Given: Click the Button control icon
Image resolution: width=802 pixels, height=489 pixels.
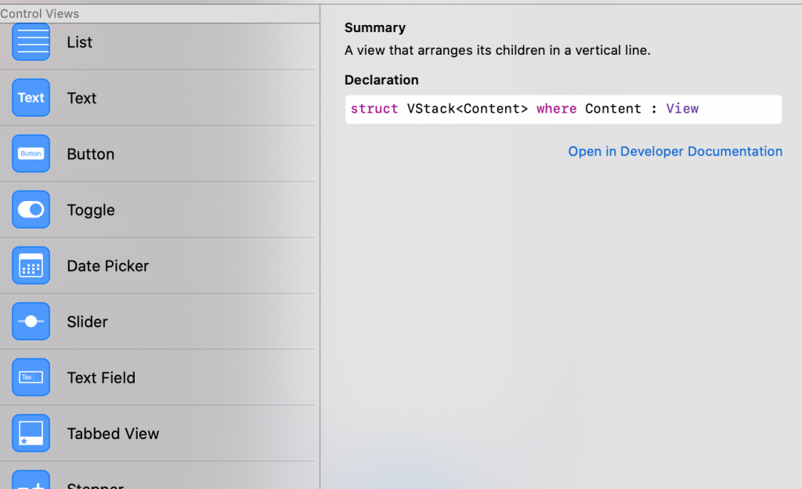Looking at the screenshot, I should 31,153.
